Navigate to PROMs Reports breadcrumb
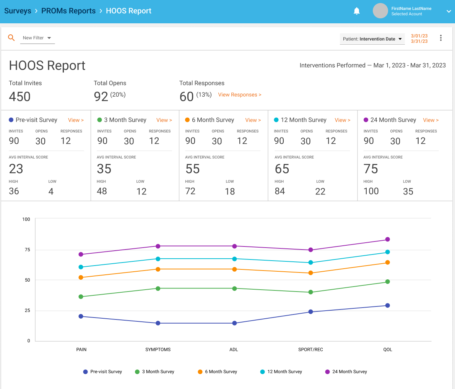Screen dimensions: 455x389 pos(68,11)
